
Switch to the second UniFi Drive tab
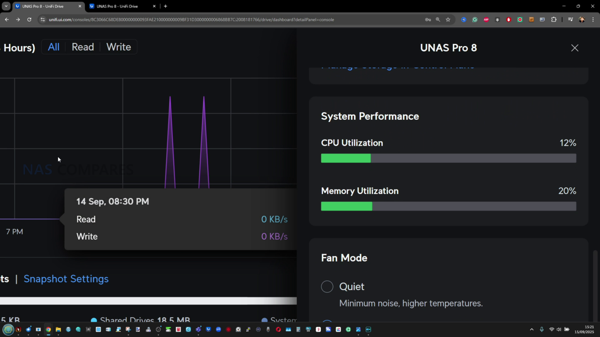[x=122, y=6]
